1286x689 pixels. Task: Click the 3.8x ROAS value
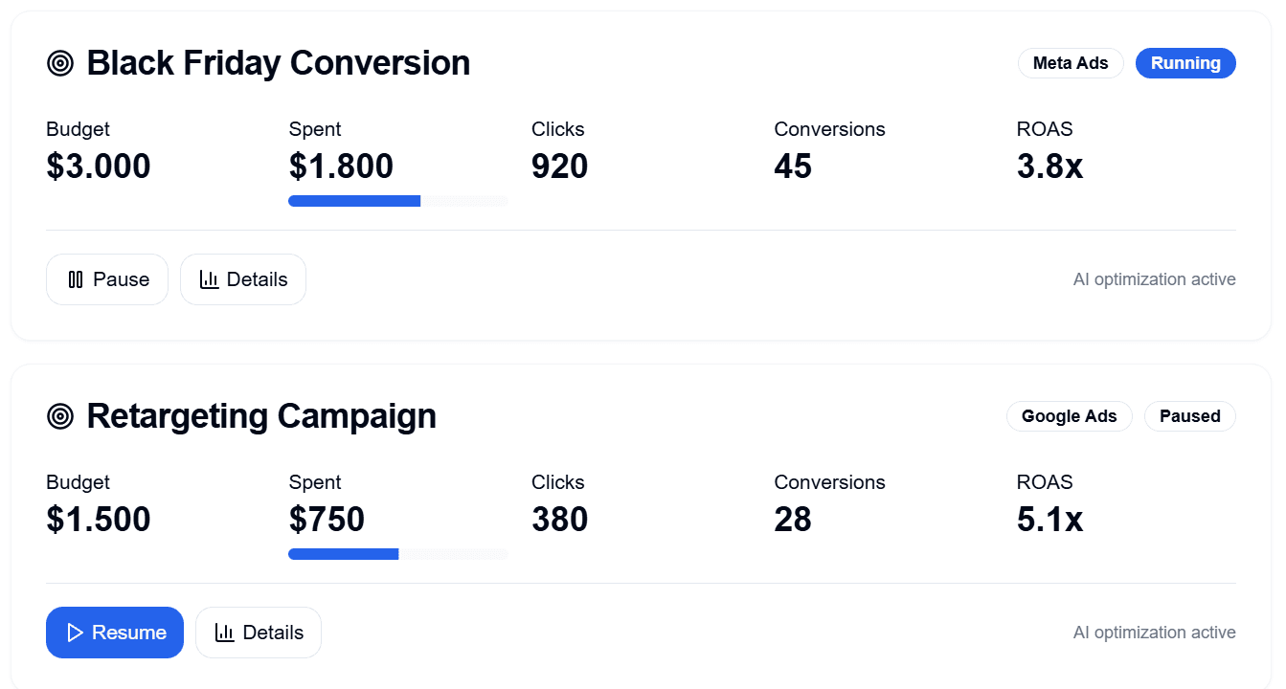(1049, 167)
